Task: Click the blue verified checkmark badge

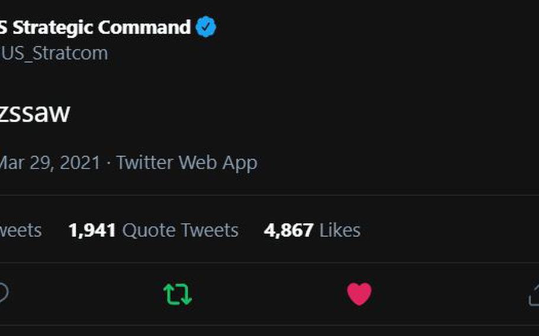Action: pyautogui.click(x=206, y=27)
